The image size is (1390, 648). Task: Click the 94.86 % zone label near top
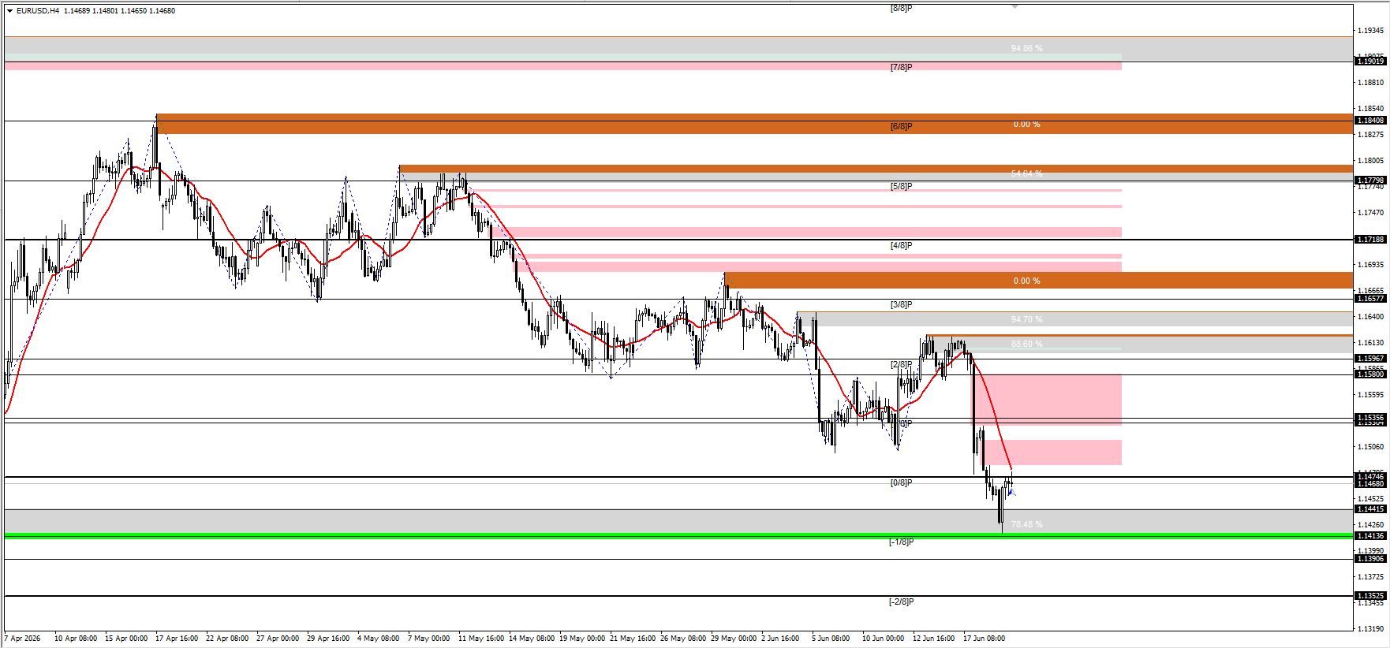tap(1026, 48)
